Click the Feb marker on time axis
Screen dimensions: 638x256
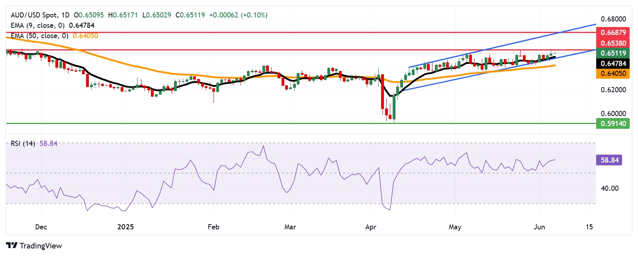[214, 227]
